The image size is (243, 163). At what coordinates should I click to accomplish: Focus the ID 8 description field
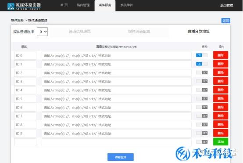25,125
